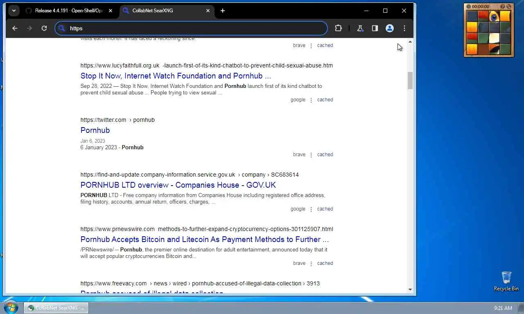This screenshot has height=314, width=524.
Task: Expand the tab search dropdown chevron
Action: (x=14, y=11)
